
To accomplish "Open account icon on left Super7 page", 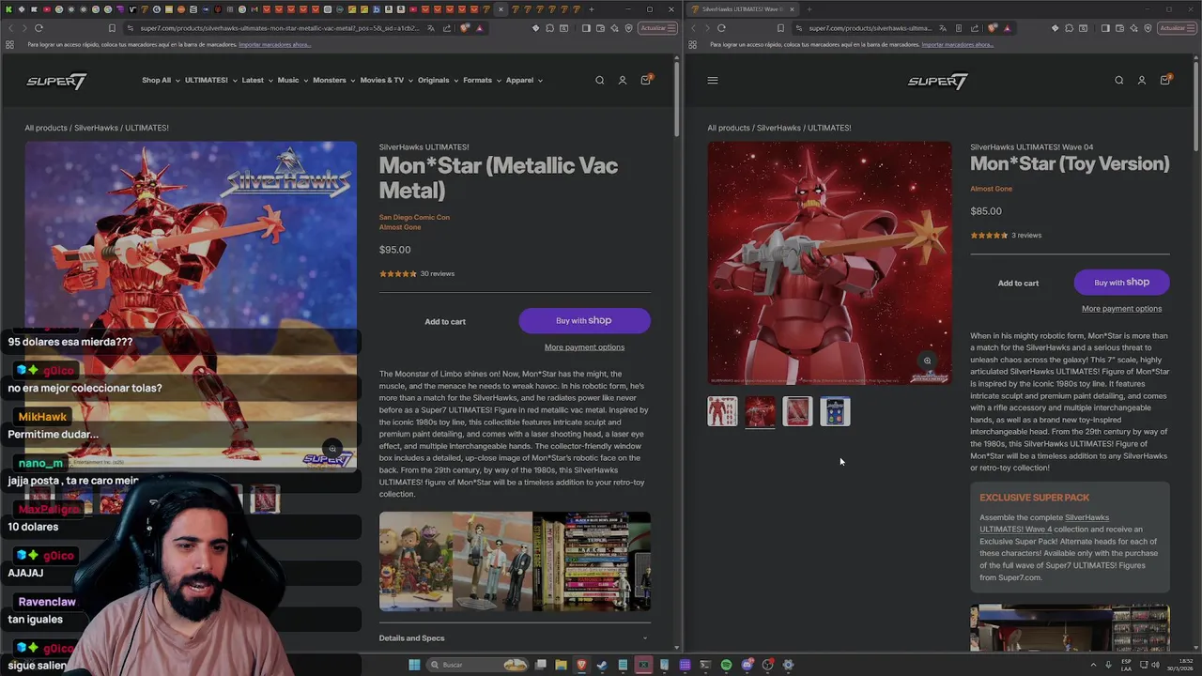I will (622, 81).
